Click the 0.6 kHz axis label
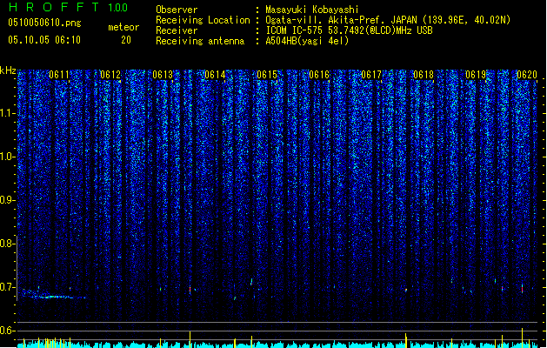The image size is (547, 348). click(x=7, y=331)
